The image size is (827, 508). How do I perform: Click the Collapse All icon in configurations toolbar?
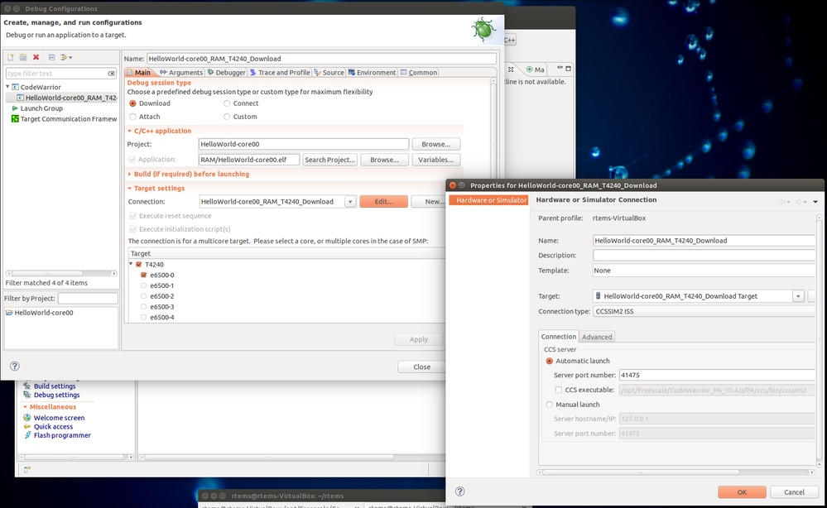[x=51, y=57]
